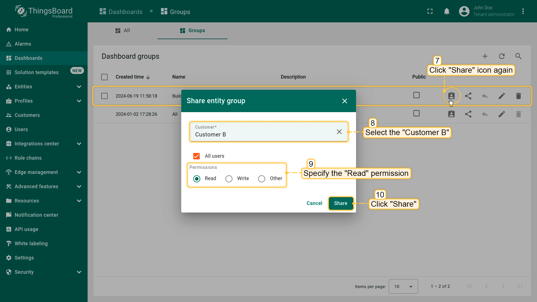Clear the Customer B field selection
The width and height of the screenshot is (537, 302).
pyautogui.click(x=339, y=132)
